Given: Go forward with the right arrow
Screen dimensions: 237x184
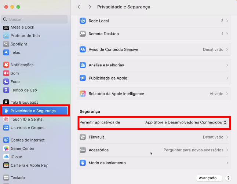Looking at the screenshot, I should point(90,7).
